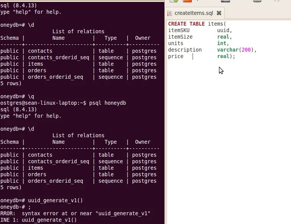Place cursor on the CREATE keyword
This screenshot has width=291, height=224.
tap(177, 24)
